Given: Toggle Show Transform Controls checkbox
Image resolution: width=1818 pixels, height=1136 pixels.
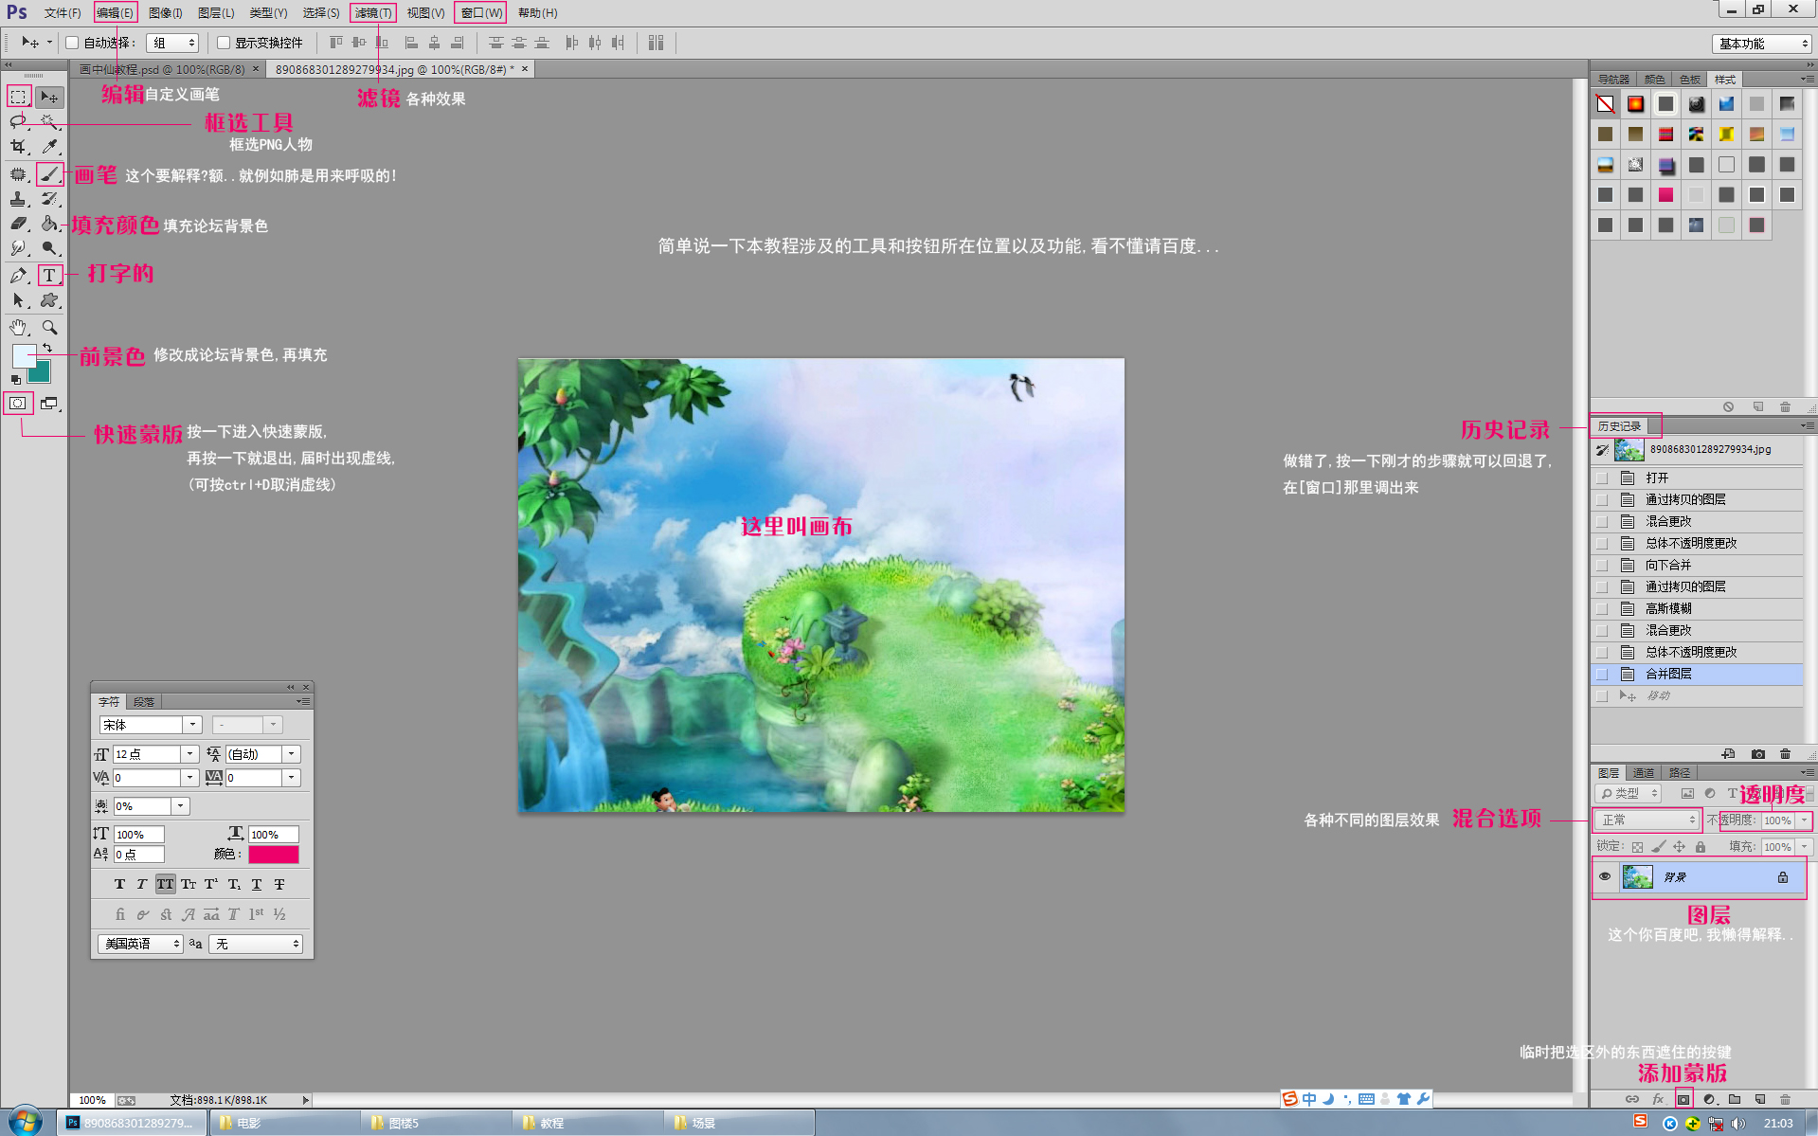Looking at the screenshot, I should [224, 43].
